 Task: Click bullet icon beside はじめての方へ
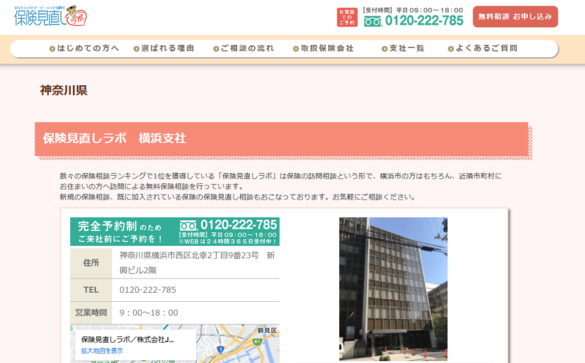pos(52,49)
